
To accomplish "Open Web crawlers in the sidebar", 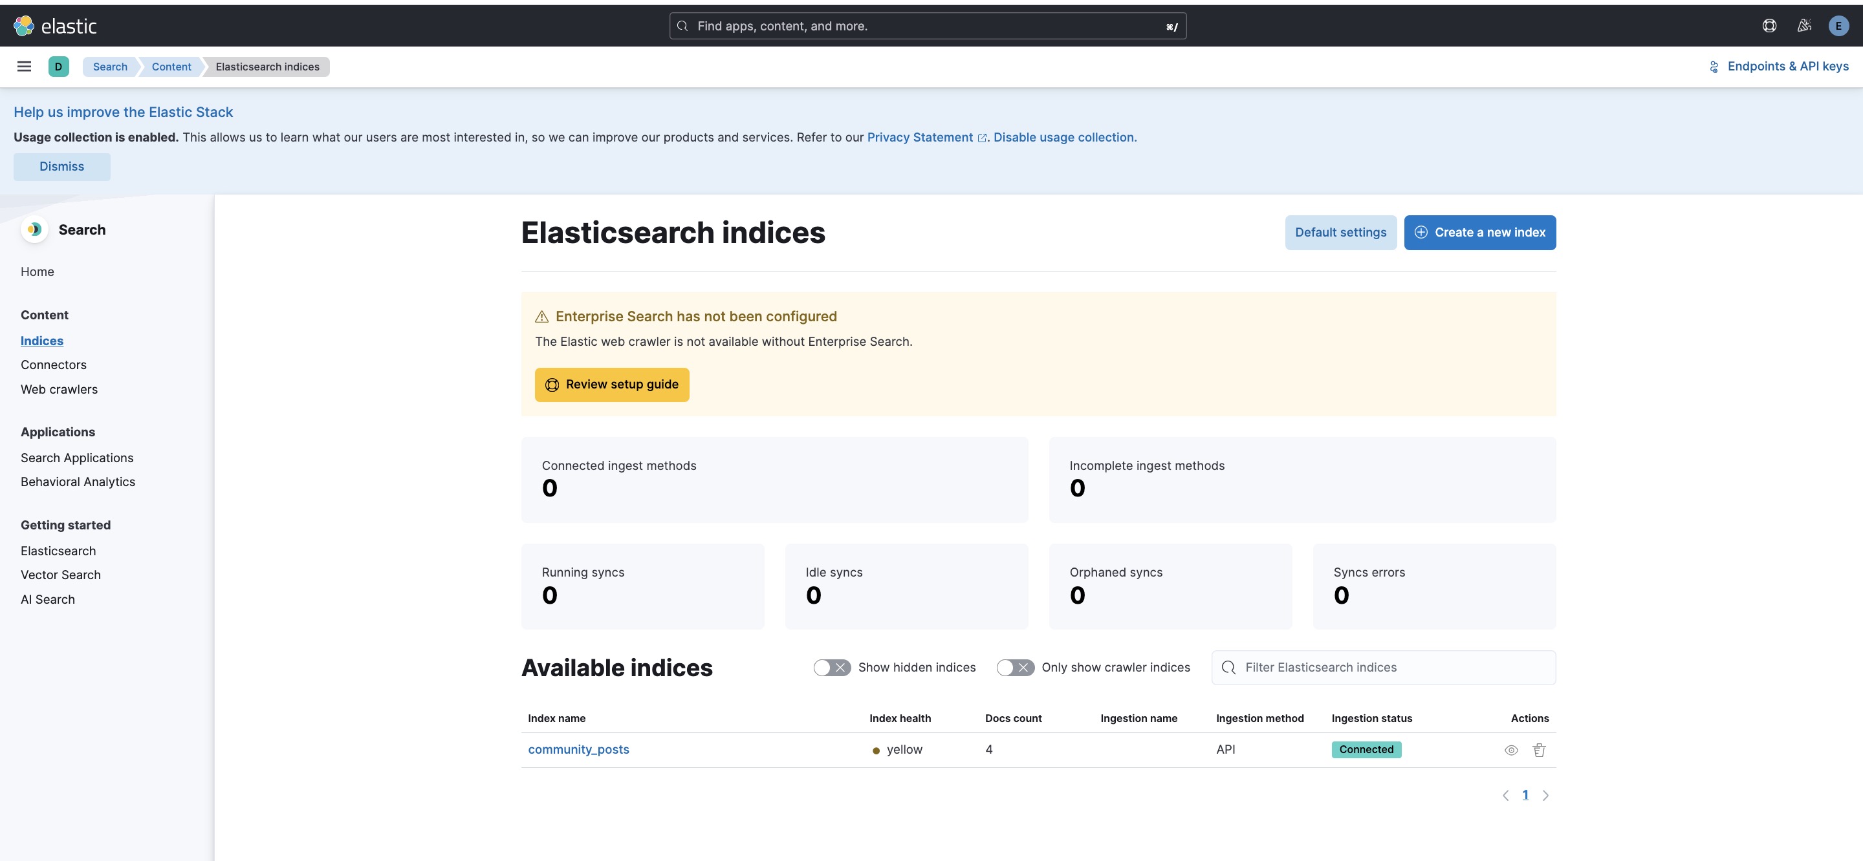I will pyautogui.click(x=60, y=389).
